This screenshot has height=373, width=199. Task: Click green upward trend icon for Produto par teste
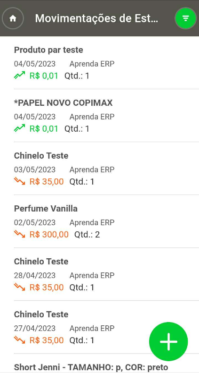(x=19, y=76)
